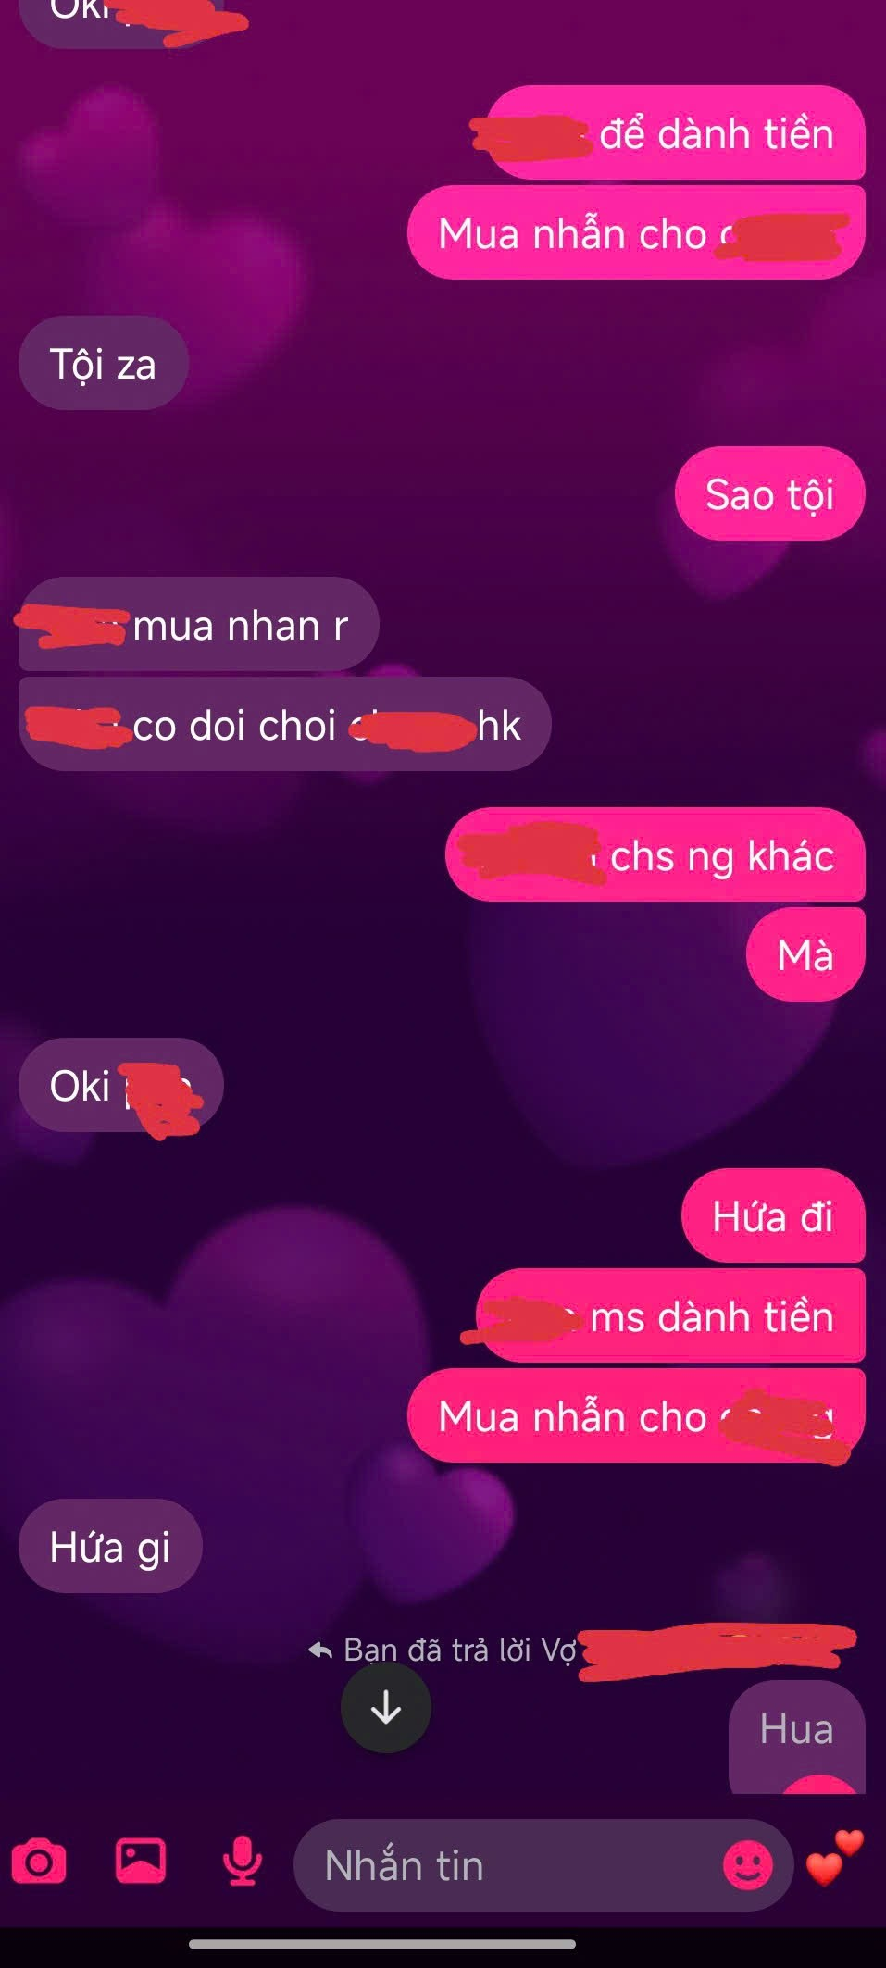Select the 'Hứa gi' message bubble
The width and height of the screenshot is (886, 1968).
[x=110, y=1546]
